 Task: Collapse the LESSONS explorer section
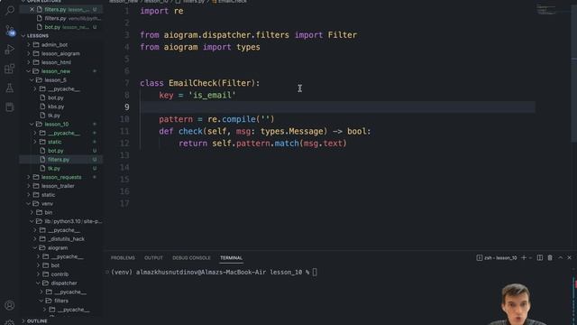(38, 36)
